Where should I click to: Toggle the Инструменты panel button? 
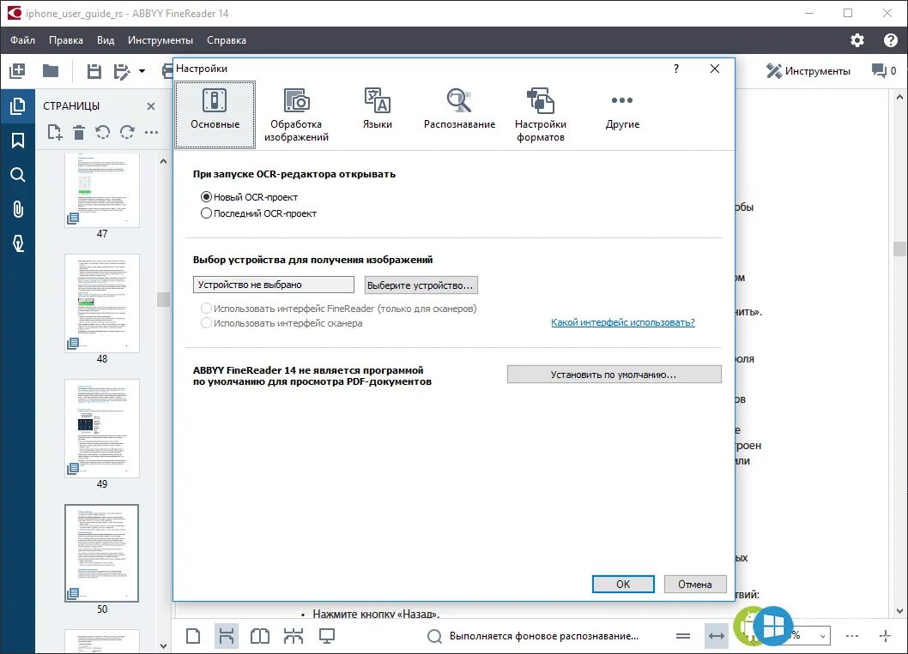[x=808, y=70]
